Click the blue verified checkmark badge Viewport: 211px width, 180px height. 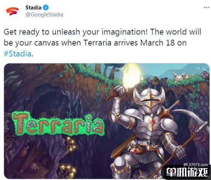[46, 8]
